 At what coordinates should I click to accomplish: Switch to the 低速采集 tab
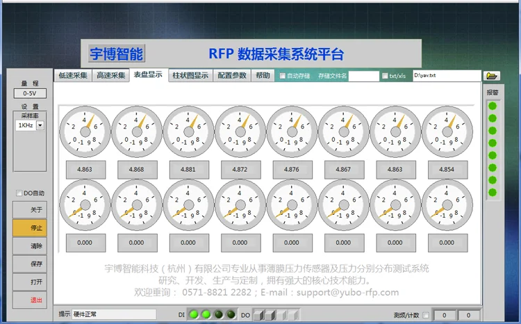[x=73, y=76]
